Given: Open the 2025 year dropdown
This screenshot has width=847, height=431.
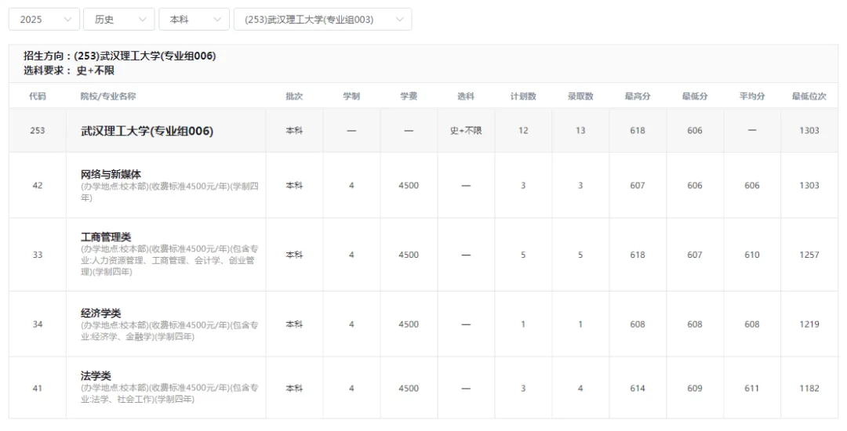Looking at the screenshot, I should 44,20.
